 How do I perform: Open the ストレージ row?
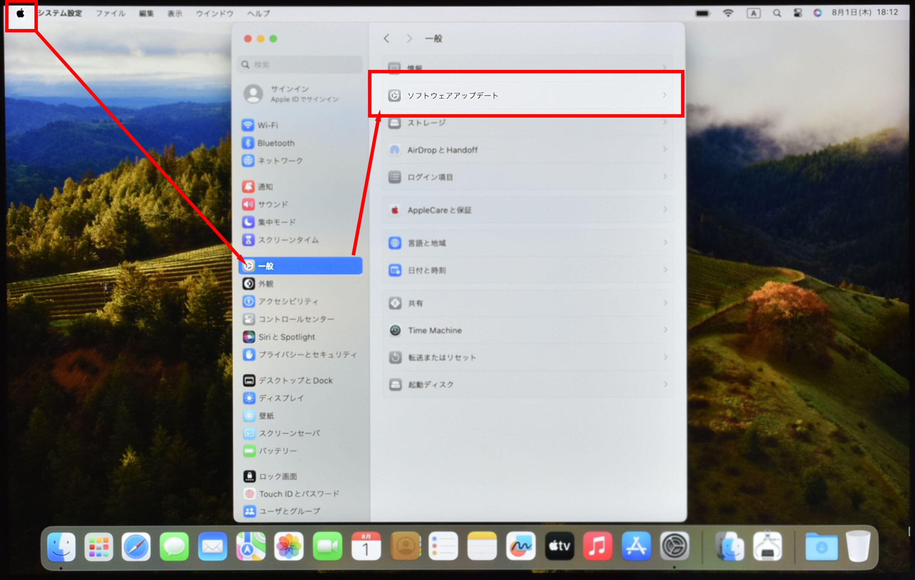tap(528, 122)
